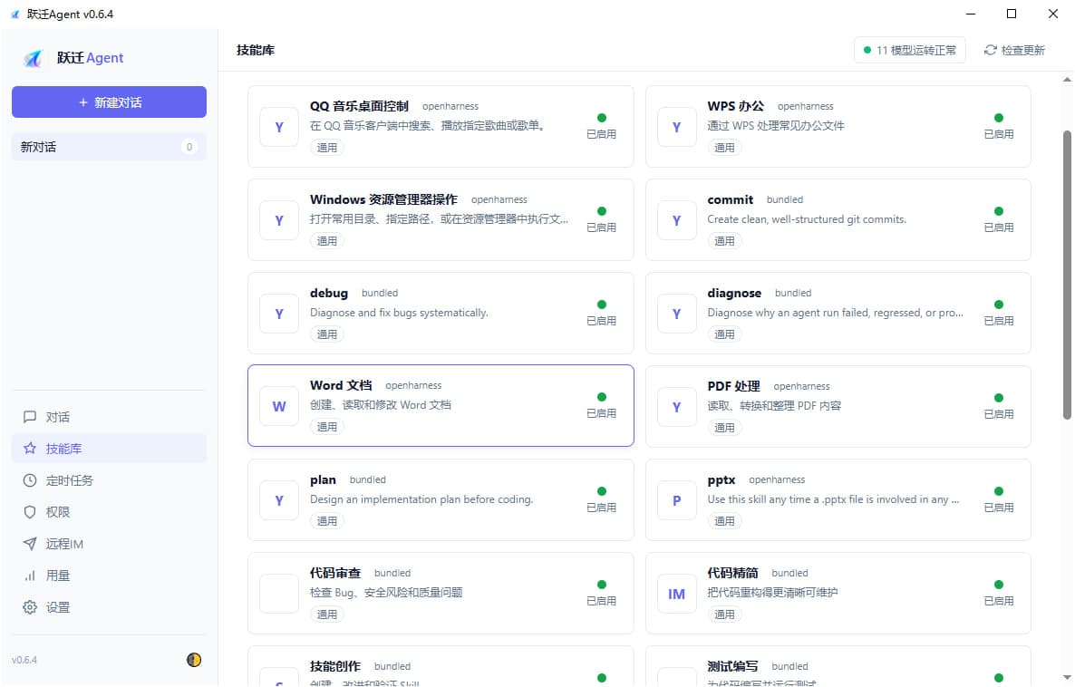The image size is (1075, 687).
Task: Open 远程IM in sidebar
Action: coord(109,544)
